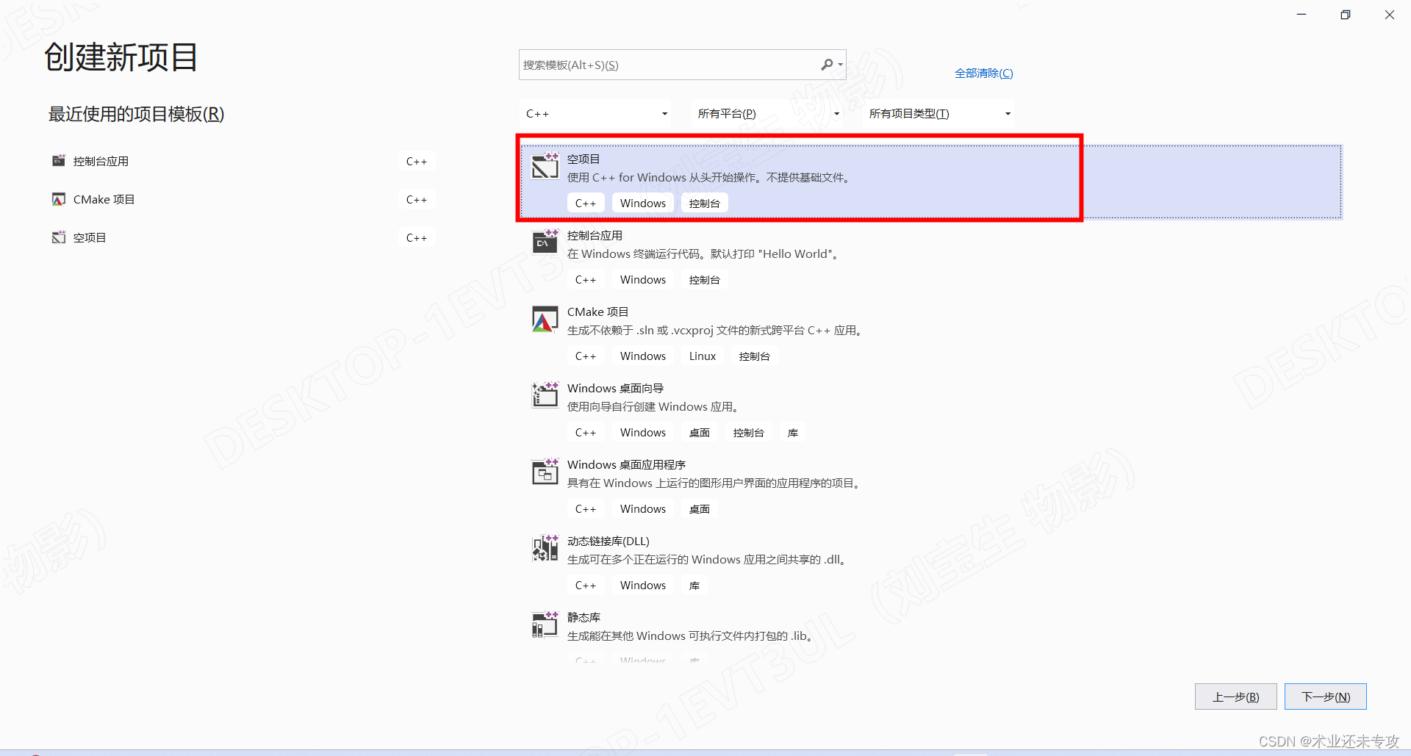Select the CMake 项目 template icon
Viewport: 1411px width, 756px height.
click(545, 319)
